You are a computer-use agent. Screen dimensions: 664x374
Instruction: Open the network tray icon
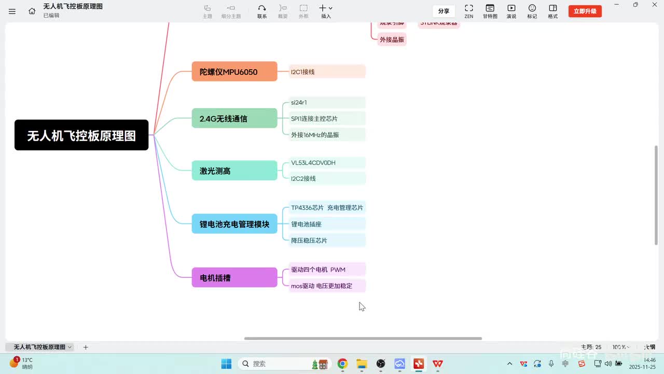point(598,364)
